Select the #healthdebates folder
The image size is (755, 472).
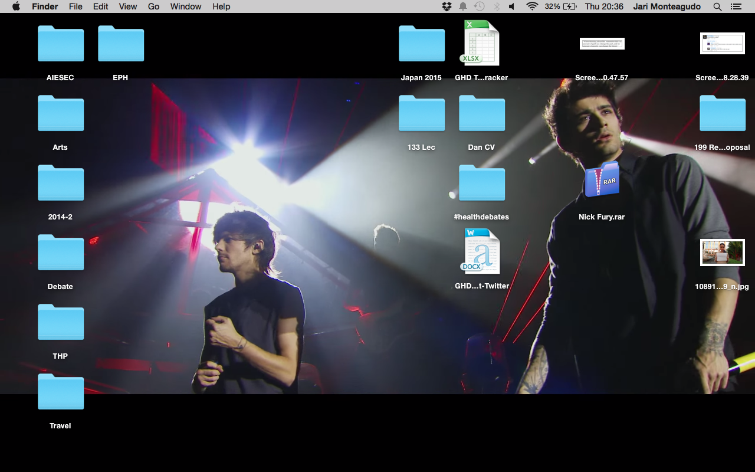tap(481, 183)
